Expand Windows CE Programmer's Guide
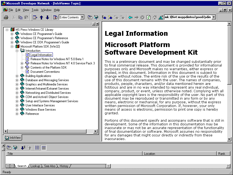233x175 pixels. tap(12, 34)
